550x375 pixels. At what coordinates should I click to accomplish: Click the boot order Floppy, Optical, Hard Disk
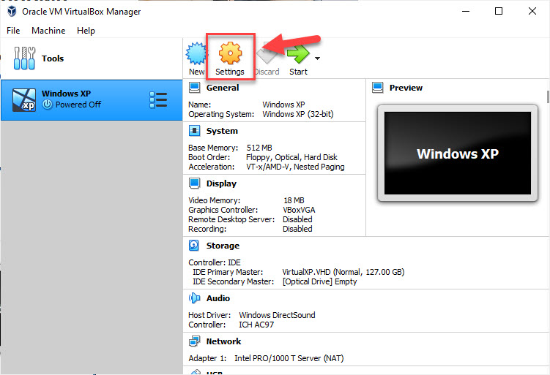point(291,157)
